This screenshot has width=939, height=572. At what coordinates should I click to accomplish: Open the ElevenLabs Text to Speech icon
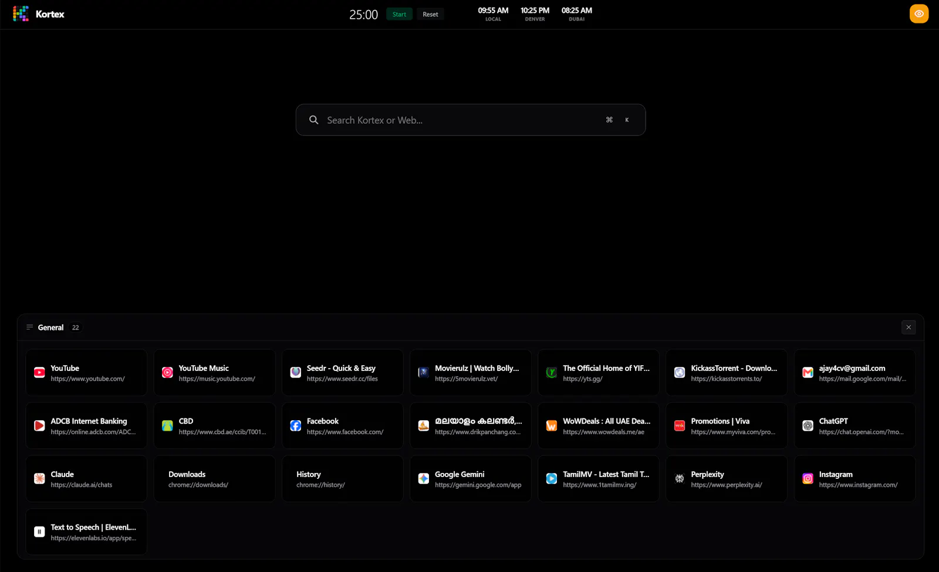point(39,532)
